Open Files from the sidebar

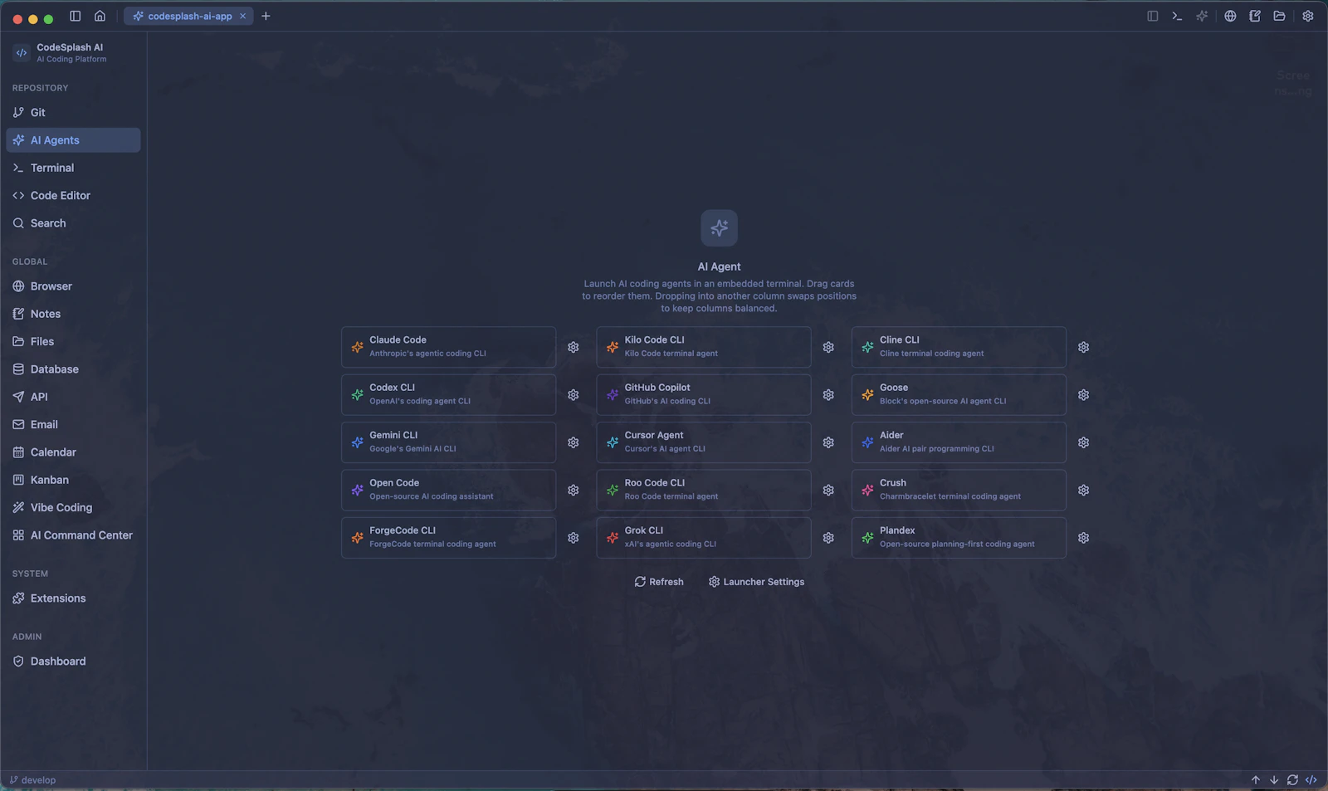[73, 341]
